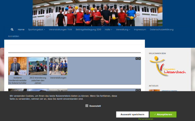This screenshot has width=195, height=121.
Task: Open the Veranstaltungen caption link under dancers
Action: click(58, 78)
